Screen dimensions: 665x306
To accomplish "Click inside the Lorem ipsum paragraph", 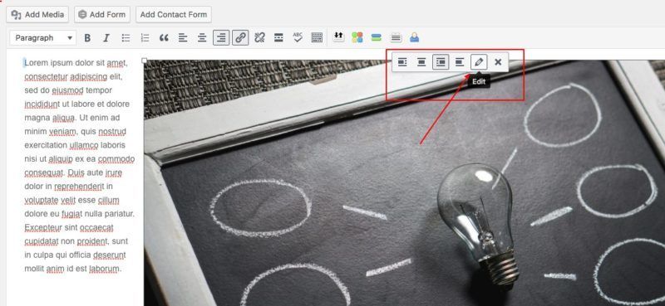I will 79,166.
